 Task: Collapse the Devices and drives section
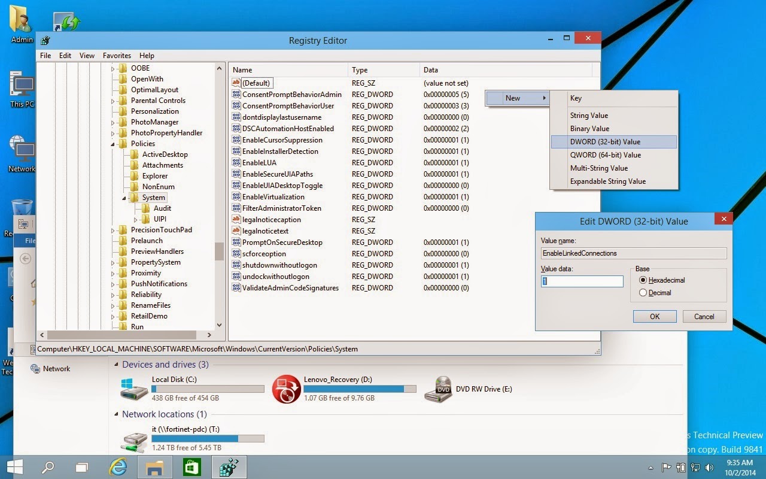point(116,365)
